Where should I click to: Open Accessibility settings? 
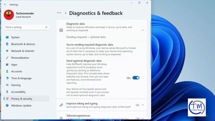coord(27,92)
